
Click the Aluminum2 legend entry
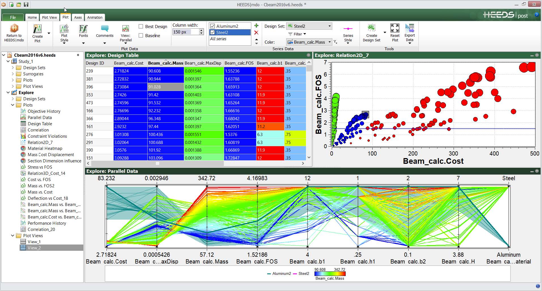(279, 274)
